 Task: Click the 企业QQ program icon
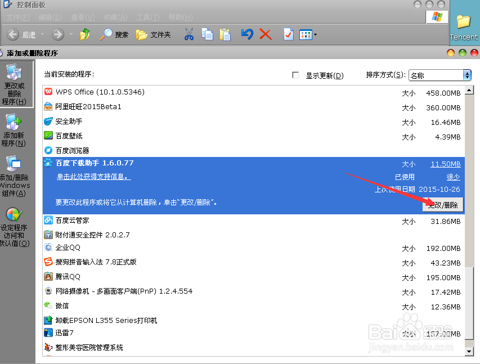[48, 247]
